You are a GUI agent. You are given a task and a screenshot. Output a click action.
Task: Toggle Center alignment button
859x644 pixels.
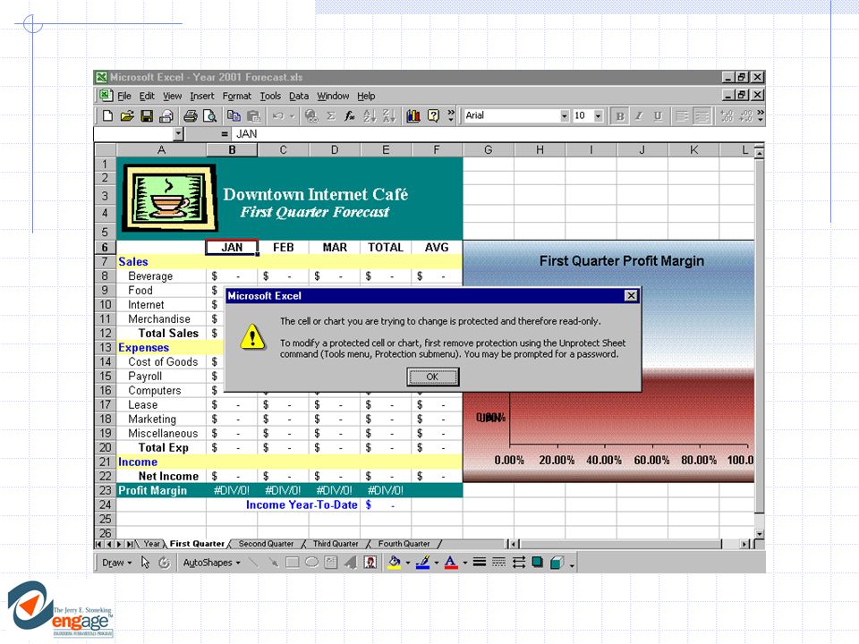(702, 115)
